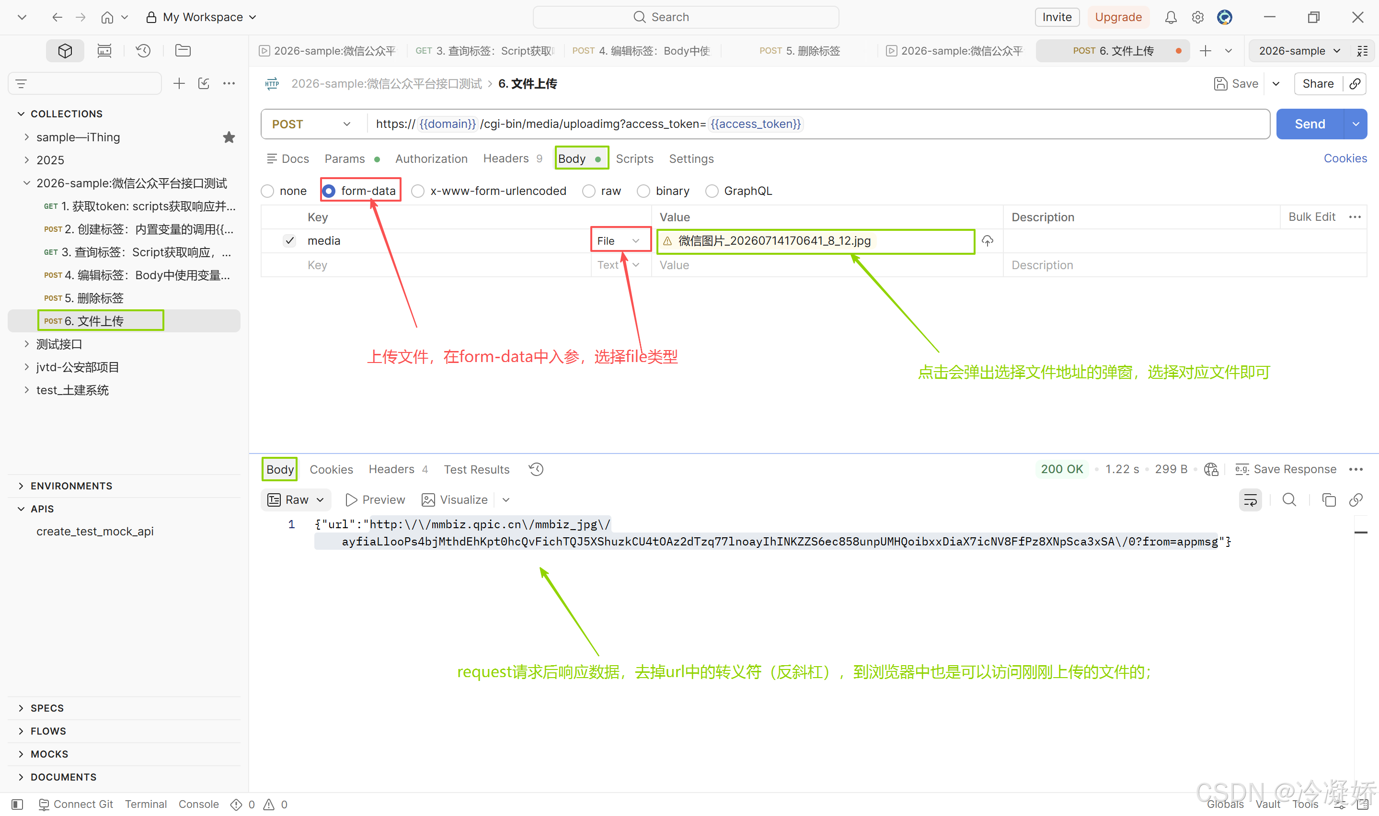Copy the response link icon
The width and height of the screenshot is (1379, 816).
point(1356,500)
